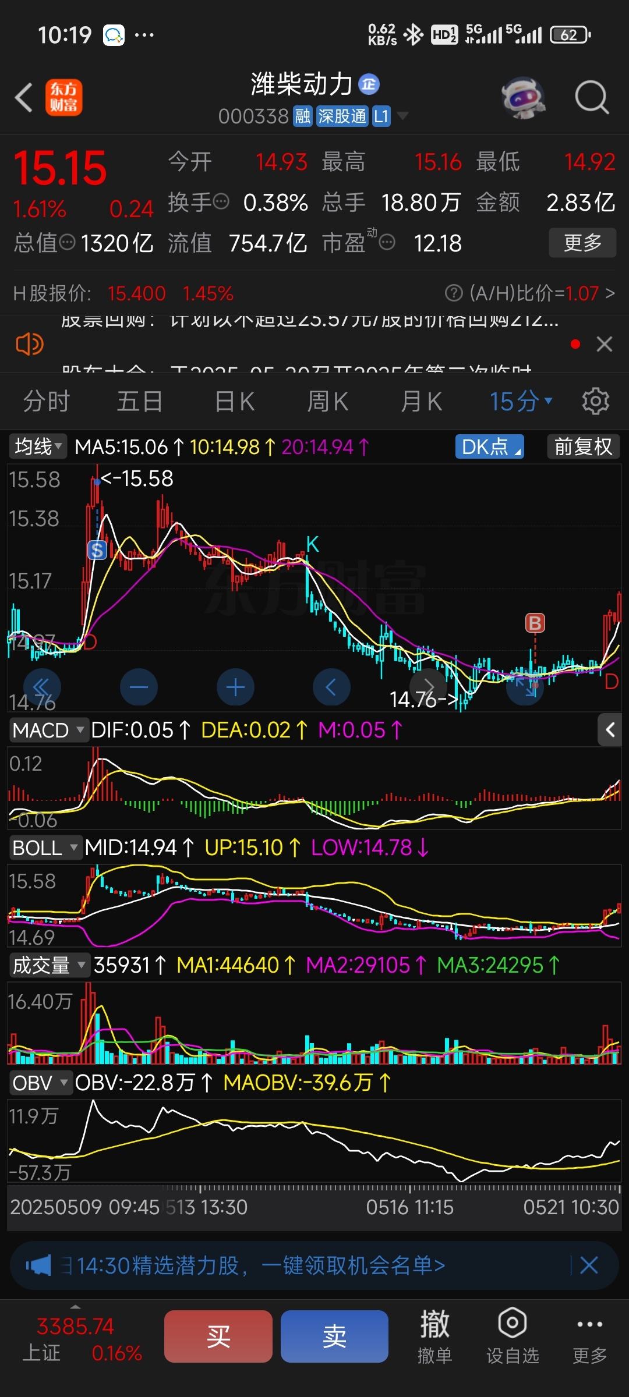Tap the MID:14.94 BOLL value
Image resolution: width=629 pixels, height=1397 pixels.
pos(139,848)
